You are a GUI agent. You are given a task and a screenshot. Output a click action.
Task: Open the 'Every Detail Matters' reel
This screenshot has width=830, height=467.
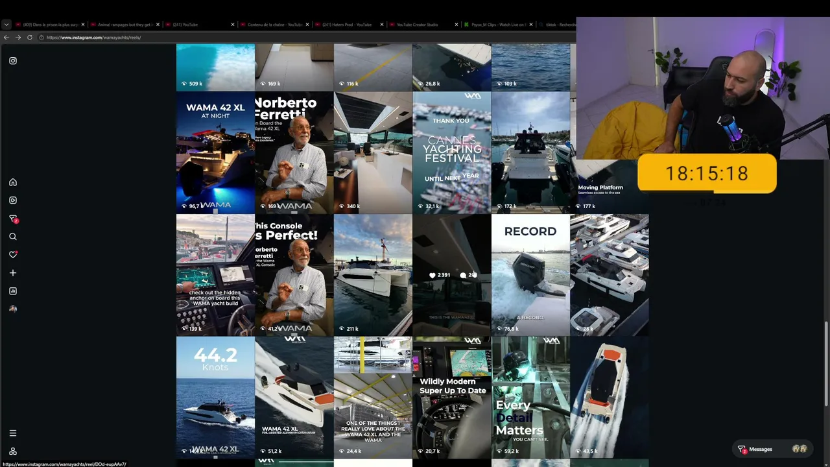(530, 398)
